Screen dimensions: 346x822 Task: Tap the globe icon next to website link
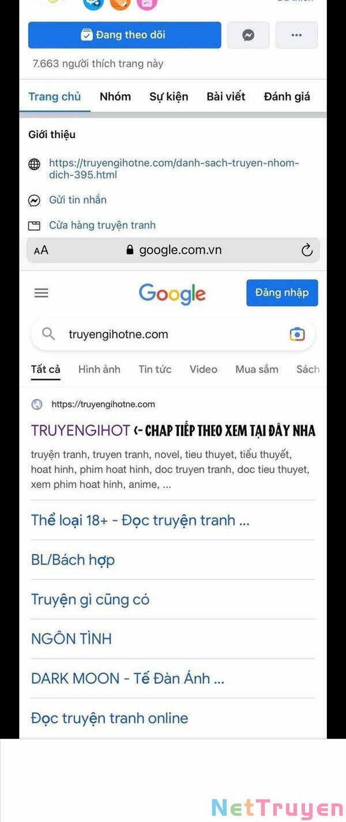click(35, 164)
